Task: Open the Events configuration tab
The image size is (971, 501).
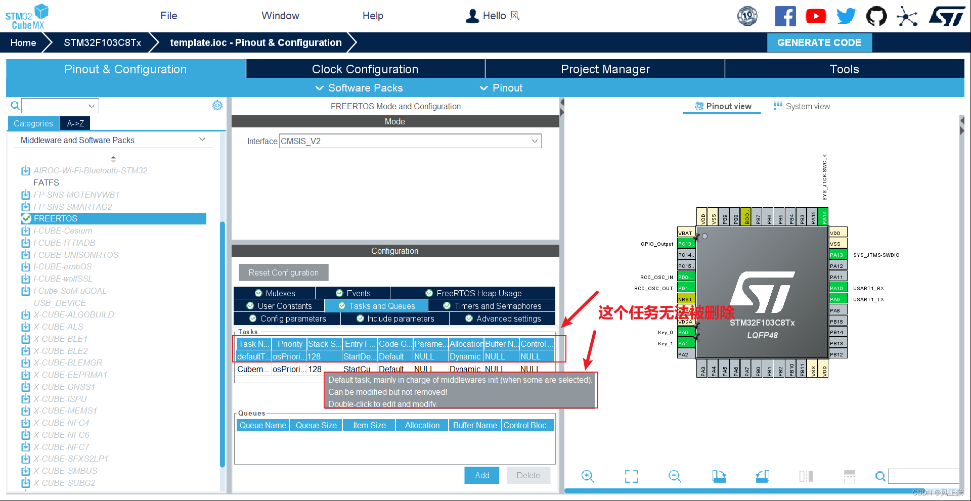Action: [353, 293]
